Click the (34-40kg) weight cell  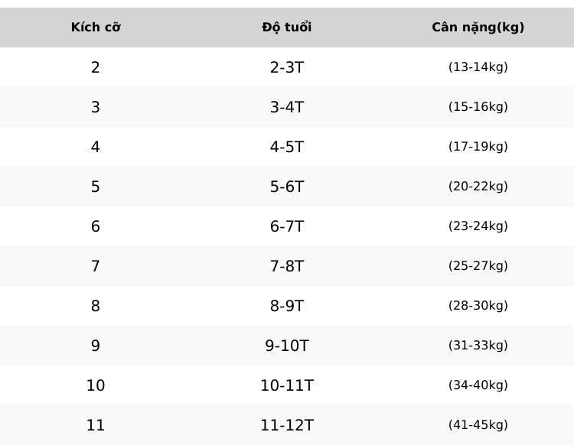pyautogui.click(x=478, y=385)
